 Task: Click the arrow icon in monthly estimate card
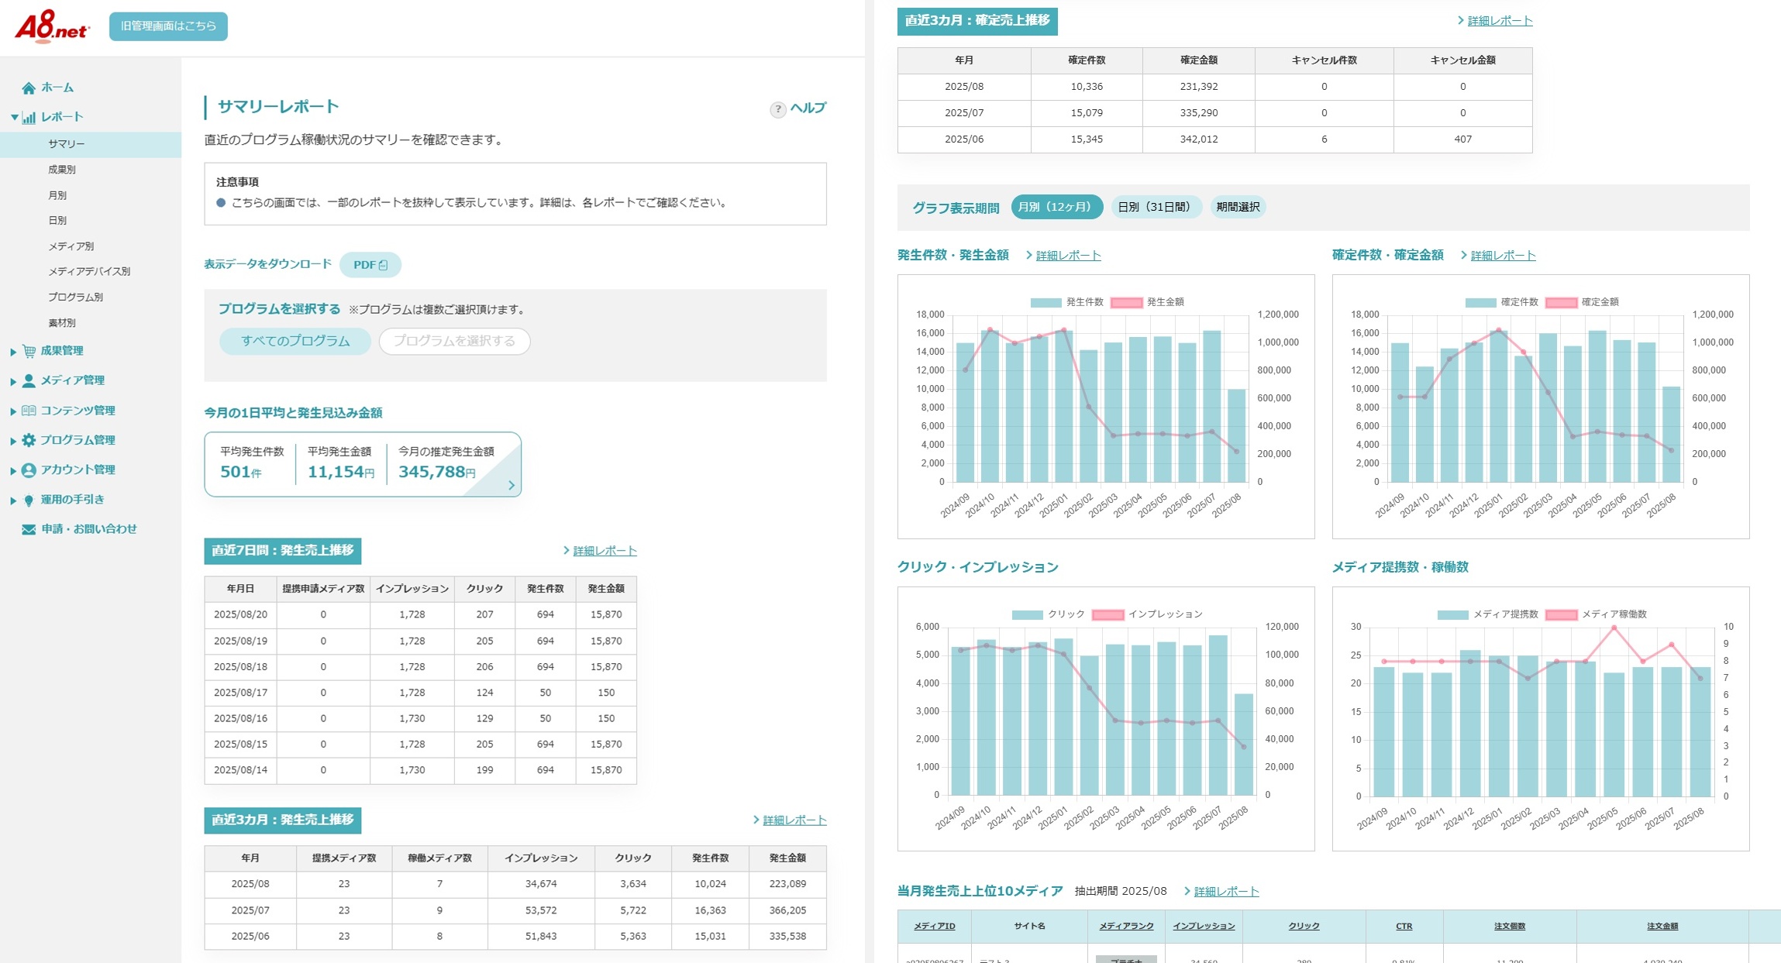(511, 485)
